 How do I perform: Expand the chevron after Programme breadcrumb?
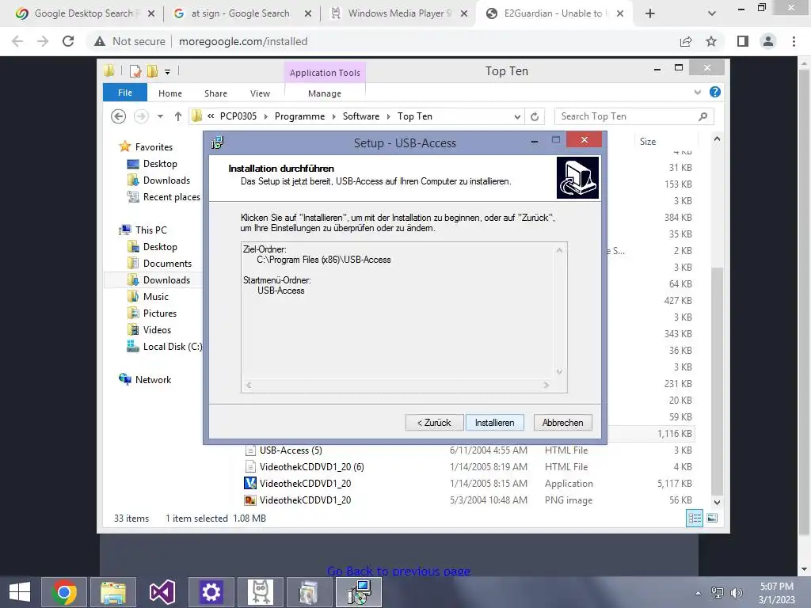point(334,117)
